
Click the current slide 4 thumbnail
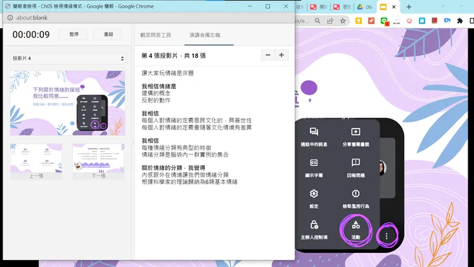pyautogui.click(x=68, y=103)
